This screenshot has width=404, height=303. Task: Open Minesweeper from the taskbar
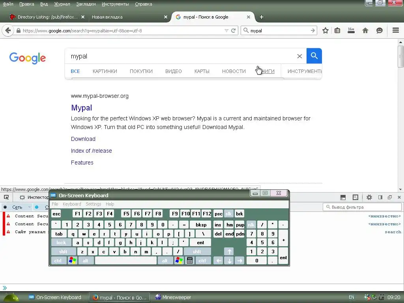tap(173, 297)
